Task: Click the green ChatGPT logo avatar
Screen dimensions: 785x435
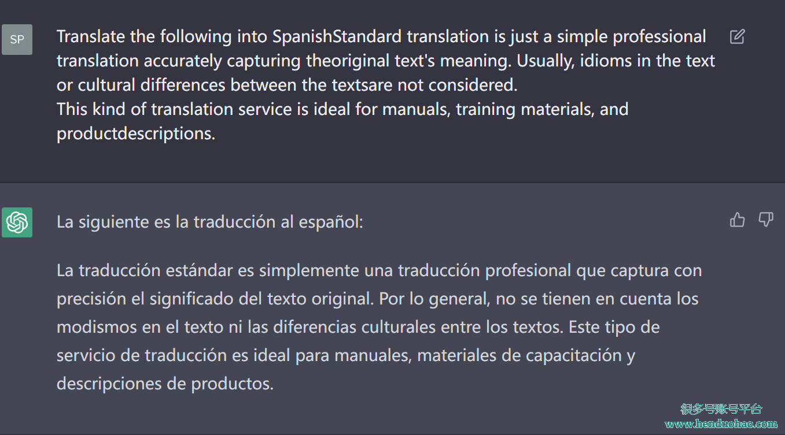Action: pyautogui.click(x=17, y=222)
